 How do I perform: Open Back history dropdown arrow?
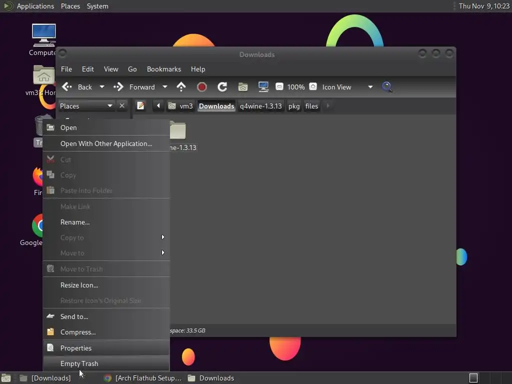pyautogui.click(x=102, y=87)
